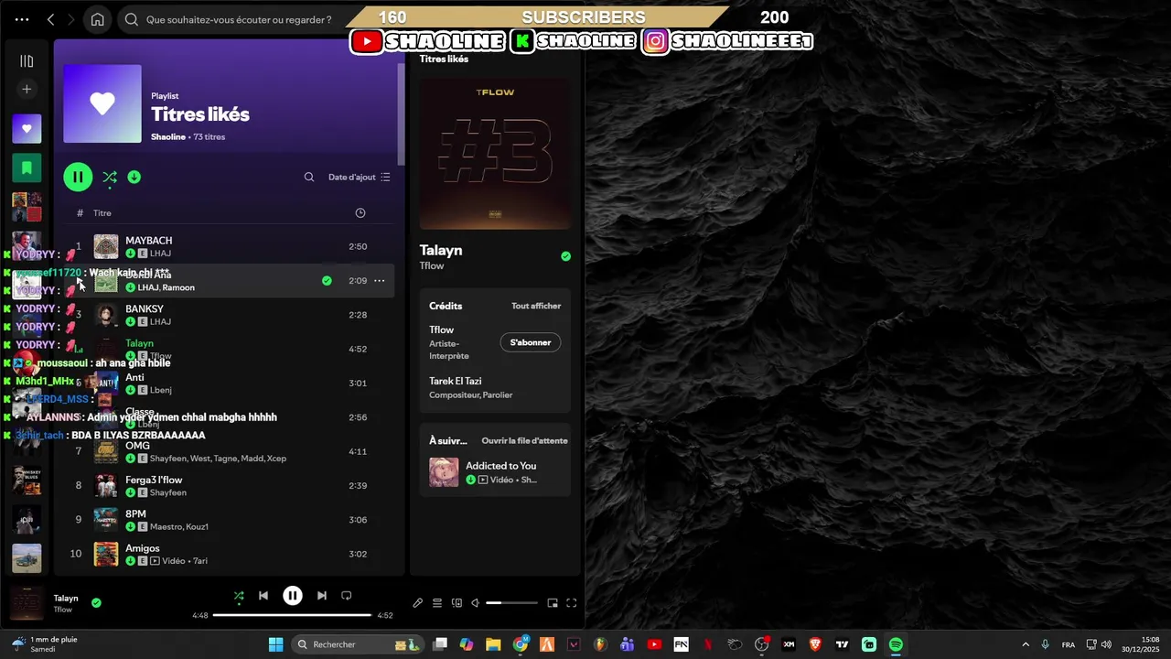1171x659 pixels.
Task: Open FRA keyboard language selector
Action: (x=1069, y=644)
